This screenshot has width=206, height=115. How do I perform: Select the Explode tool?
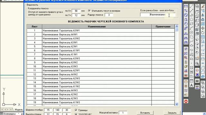pyautogui.click(x=203, y=77)
